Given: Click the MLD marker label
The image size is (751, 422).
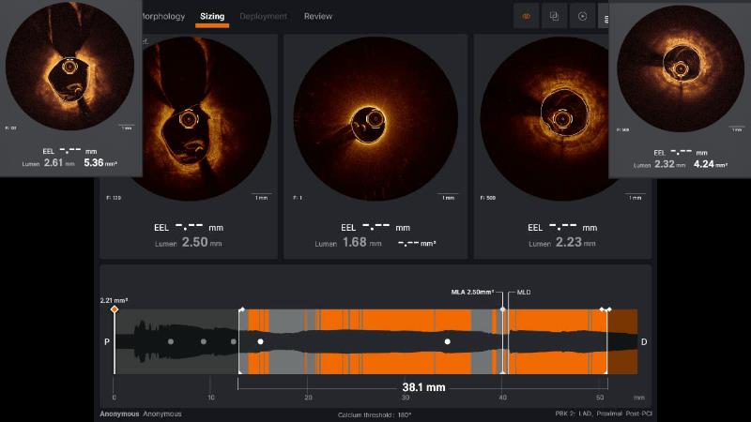Looking at the screenshot, I should (x=525, y=293).
